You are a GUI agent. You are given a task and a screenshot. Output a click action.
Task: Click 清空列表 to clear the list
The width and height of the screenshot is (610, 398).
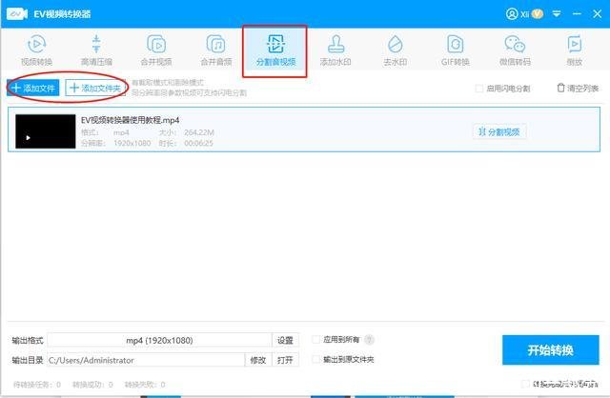[x=578, y=89]
